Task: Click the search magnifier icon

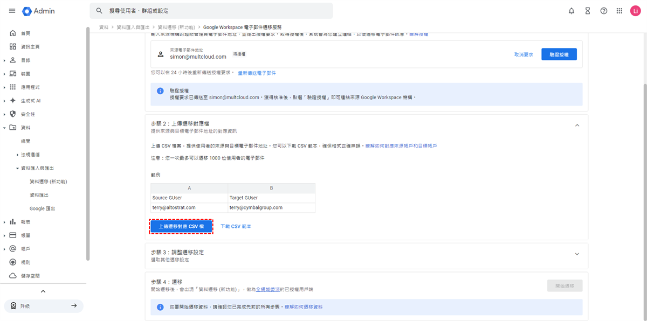Action: pos(99,11)
